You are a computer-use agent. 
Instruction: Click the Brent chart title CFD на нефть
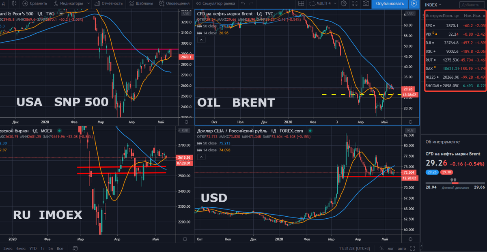[x=225, y=13]
